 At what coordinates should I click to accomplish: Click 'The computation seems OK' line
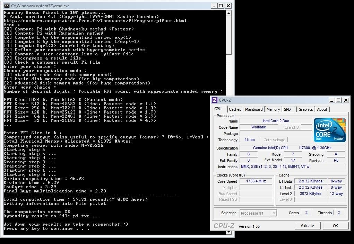tap(37, 212)
